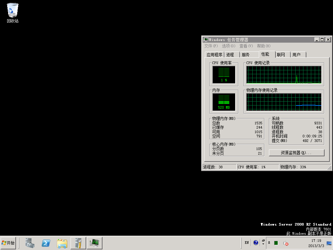Click the Task Manager title bar icon
Image resolution: width=333 pixels, height=250 pixels.
pyautogui.click(x=206, y=39)
